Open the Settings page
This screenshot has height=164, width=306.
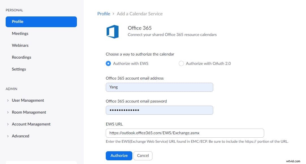pos(19,69)
